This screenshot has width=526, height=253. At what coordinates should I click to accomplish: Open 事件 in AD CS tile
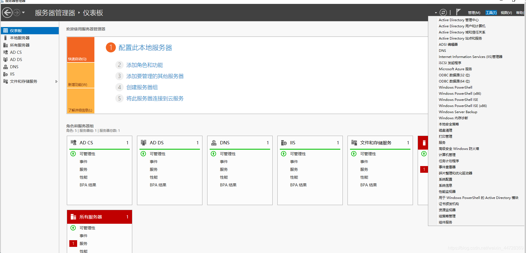(84, 162)
